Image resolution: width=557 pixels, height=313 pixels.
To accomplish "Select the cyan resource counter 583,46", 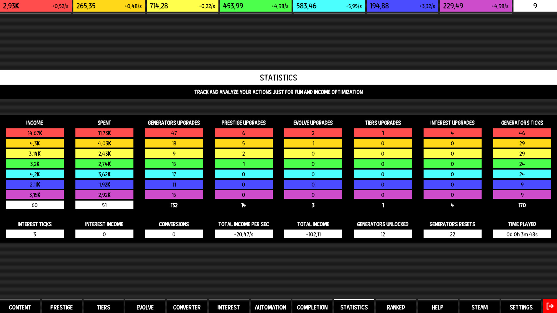I will click(329, 6).
